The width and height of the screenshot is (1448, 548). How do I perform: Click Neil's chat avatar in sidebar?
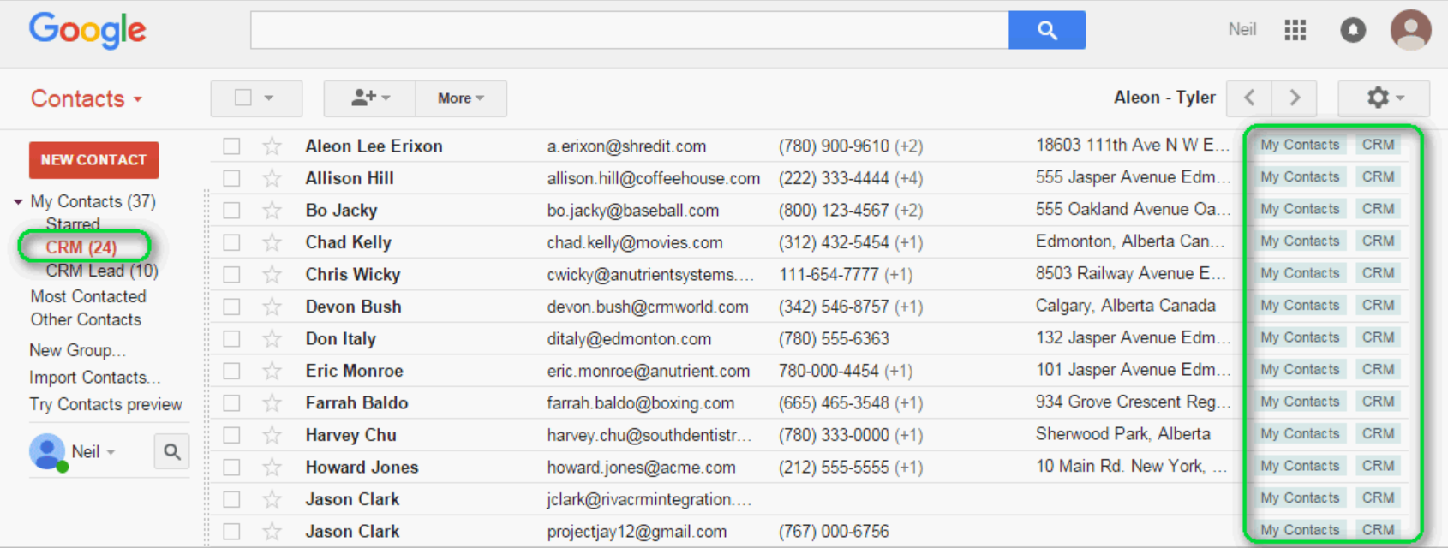(x=47, y=451)
